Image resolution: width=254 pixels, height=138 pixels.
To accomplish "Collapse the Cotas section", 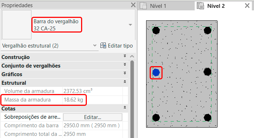I will (x=125, y=107).
